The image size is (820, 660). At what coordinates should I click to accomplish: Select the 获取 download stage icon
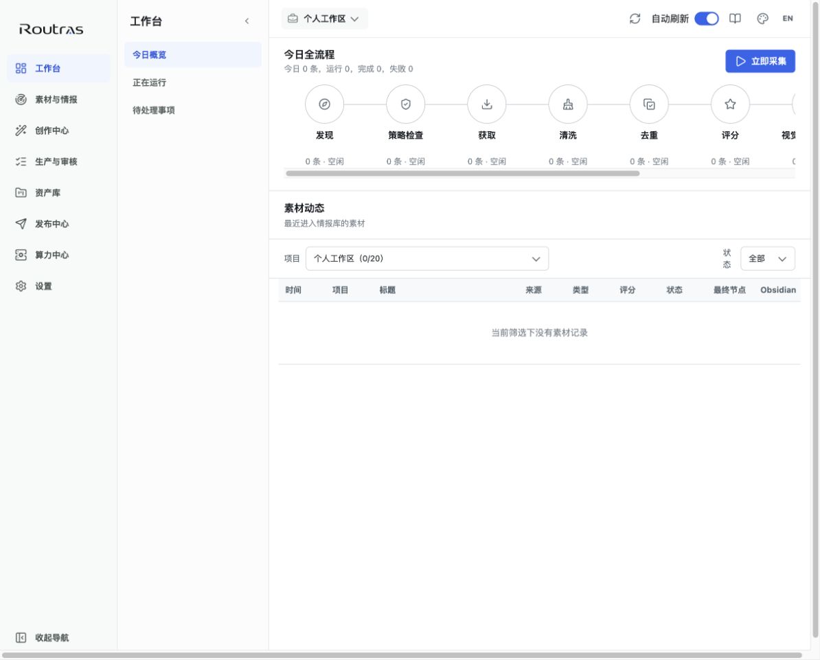(x=486, y=104)
